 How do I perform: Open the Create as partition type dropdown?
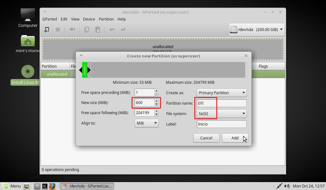pyautogui.click(x=222, y=93)
